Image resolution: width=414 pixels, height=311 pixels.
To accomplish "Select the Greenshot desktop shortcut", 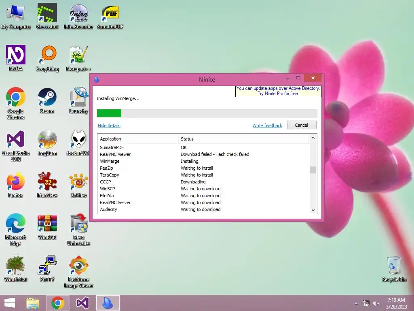I will [x=47, y=16].
